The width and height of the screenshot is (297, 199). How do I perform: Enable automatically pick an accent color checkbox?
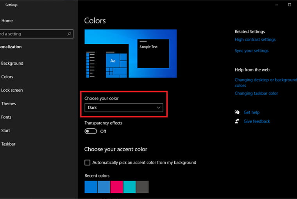[88, 162]
